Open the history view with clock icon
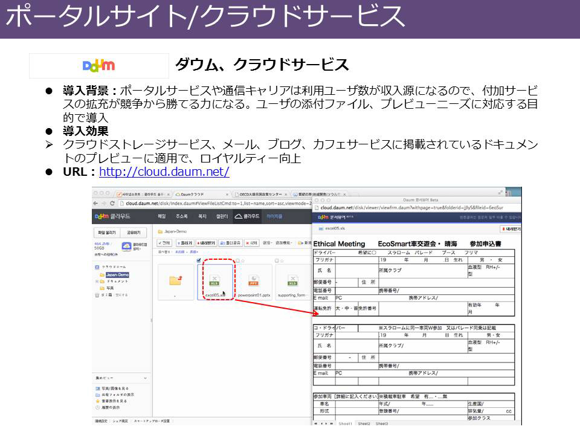Screen dimensions: 580x435 coord(108,407)
